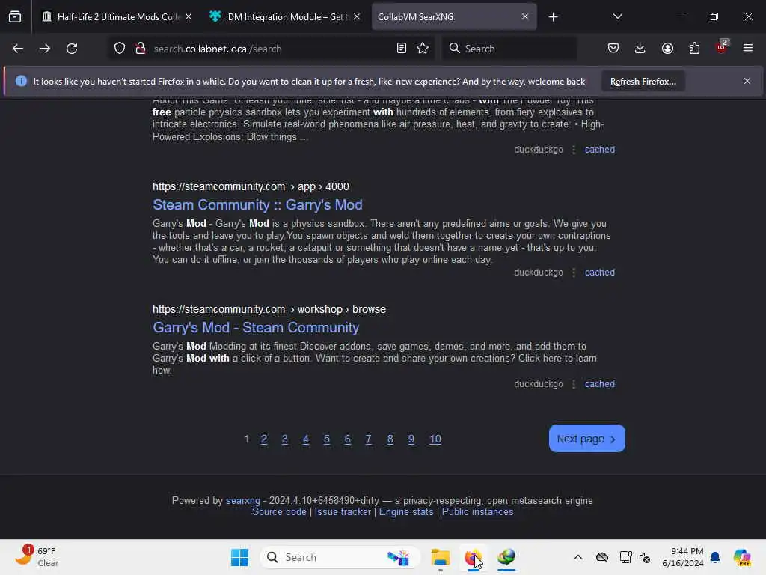The width and height of the screenshot is (766, 575).
Task: Open tracking protection shield icon
Action: click(x=120, y=49)
